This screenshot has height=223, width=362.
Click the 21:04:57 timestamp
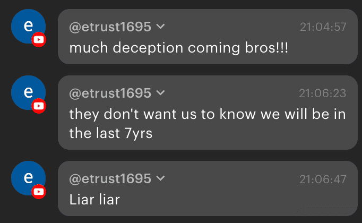click(322, 27)
